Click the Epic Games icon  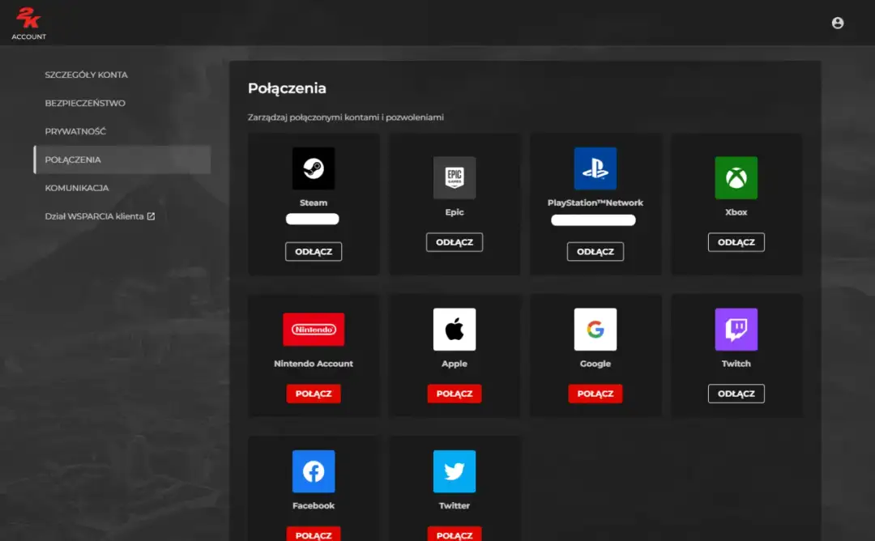pyautogui.click(x=455, y=179)
